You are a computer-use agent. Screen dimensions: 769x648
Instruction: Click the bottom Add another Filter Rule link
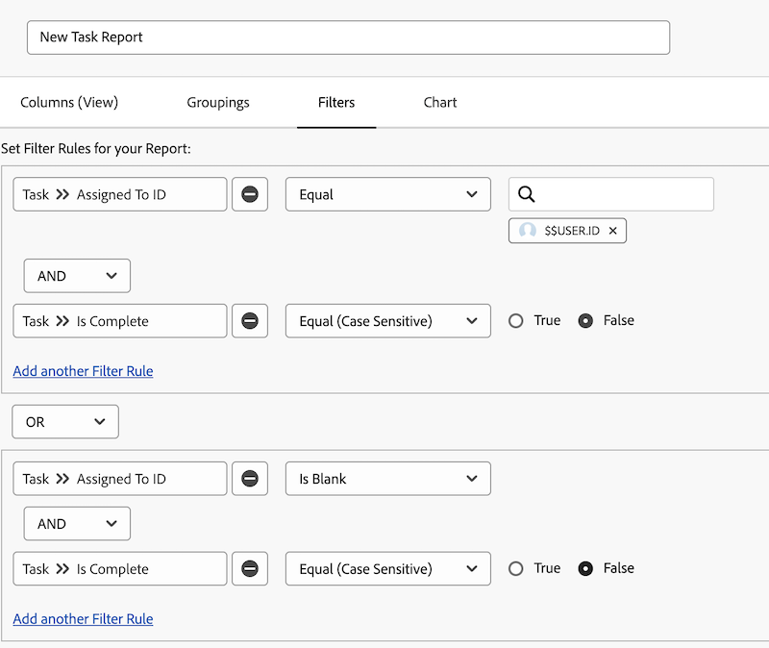[x=83, y=618]
